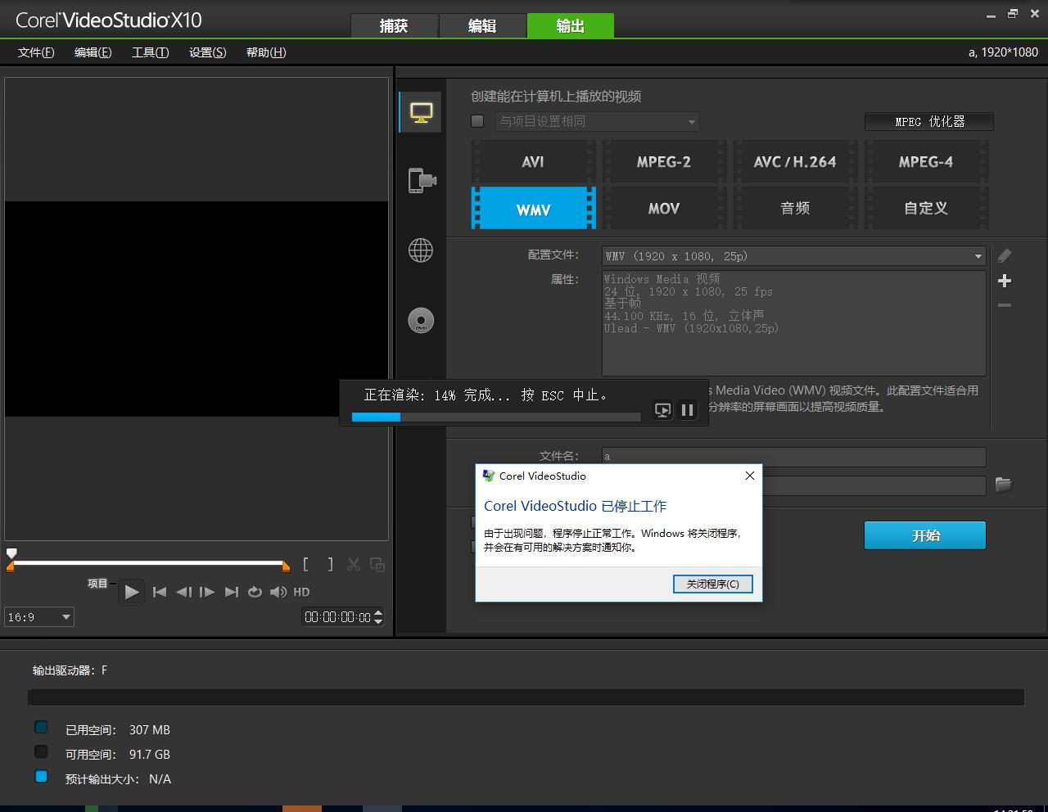Click the '输出驱动器: F' text
Screen dimensions: 1048x812
pyautogui.click(x=70, y=670)
